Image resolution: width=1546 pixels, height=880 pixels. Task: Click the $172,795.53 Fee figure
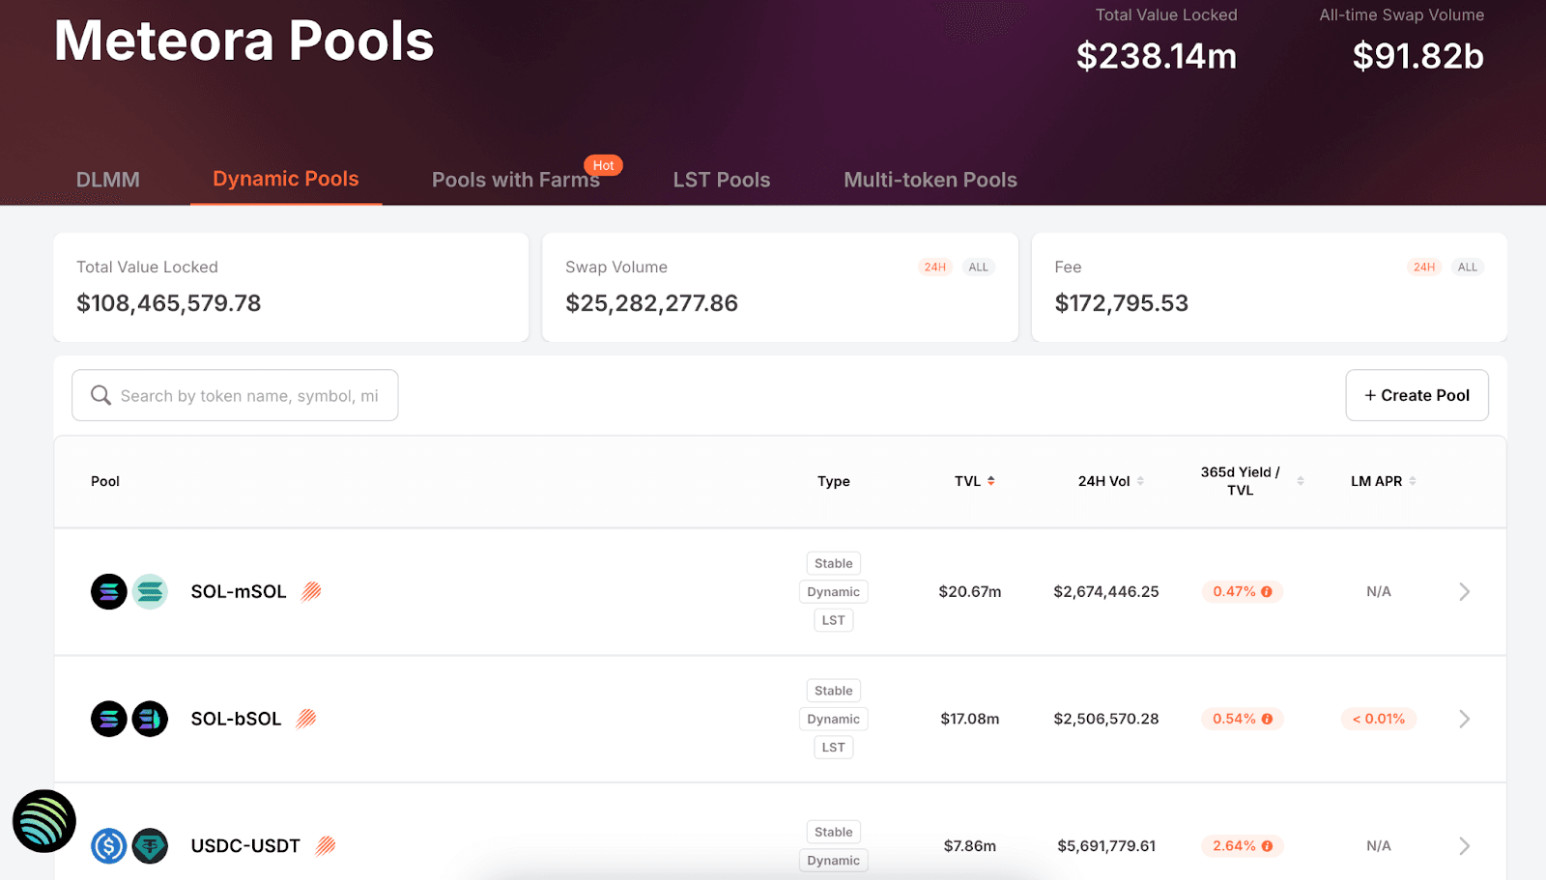1122,303
